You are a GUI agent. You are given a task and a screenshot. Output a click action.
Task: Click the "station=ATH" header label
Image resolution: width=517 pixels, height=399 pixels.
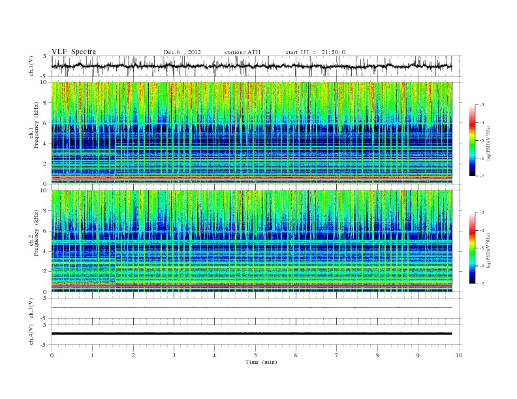(242, 52)
